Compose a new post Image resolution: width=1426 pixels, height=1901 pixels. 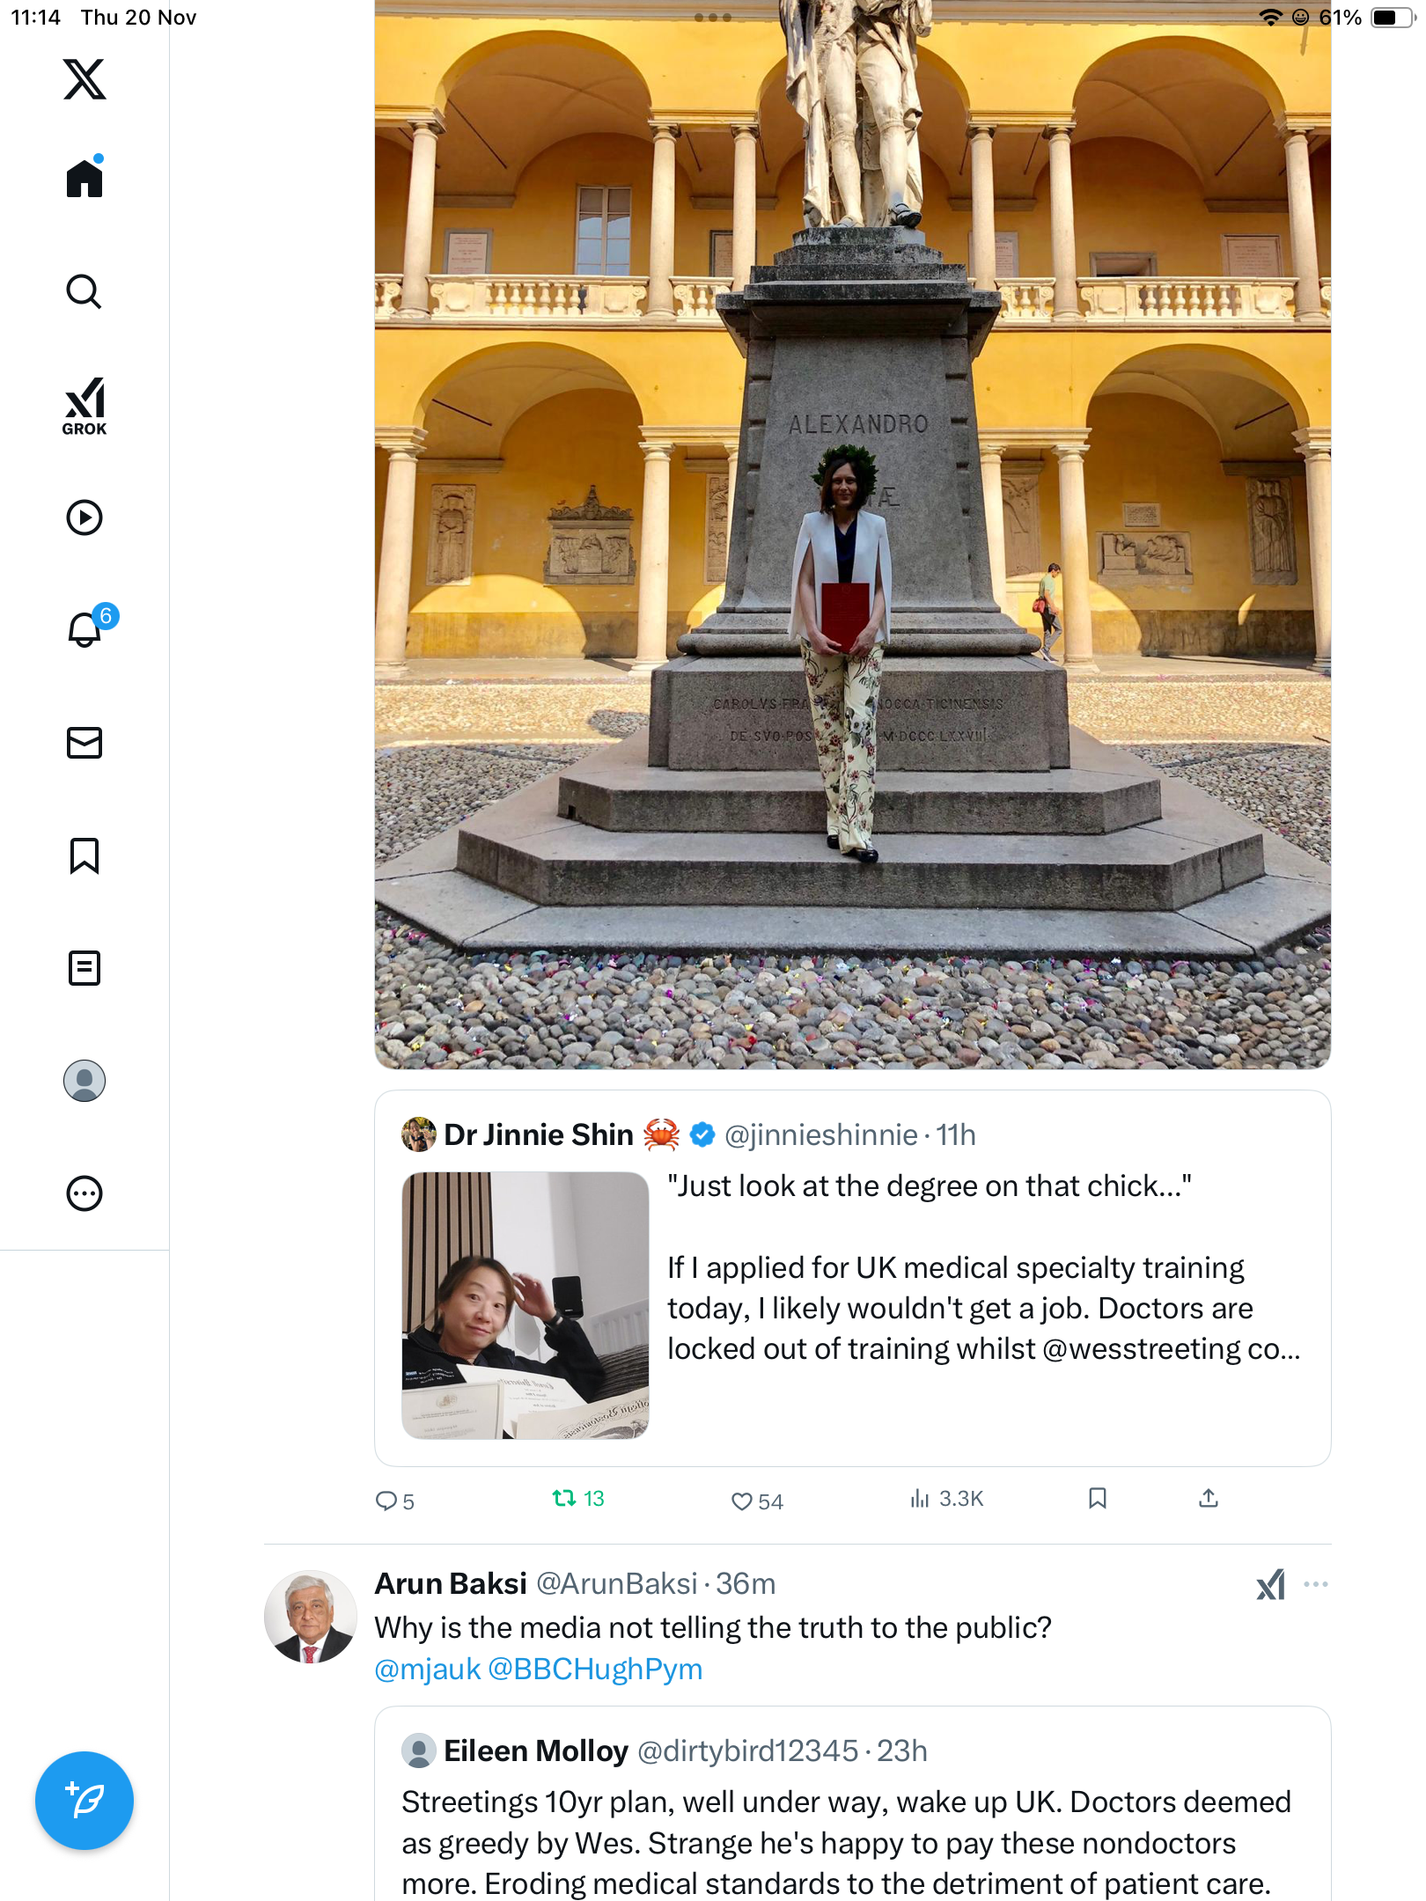point(85,1800)
